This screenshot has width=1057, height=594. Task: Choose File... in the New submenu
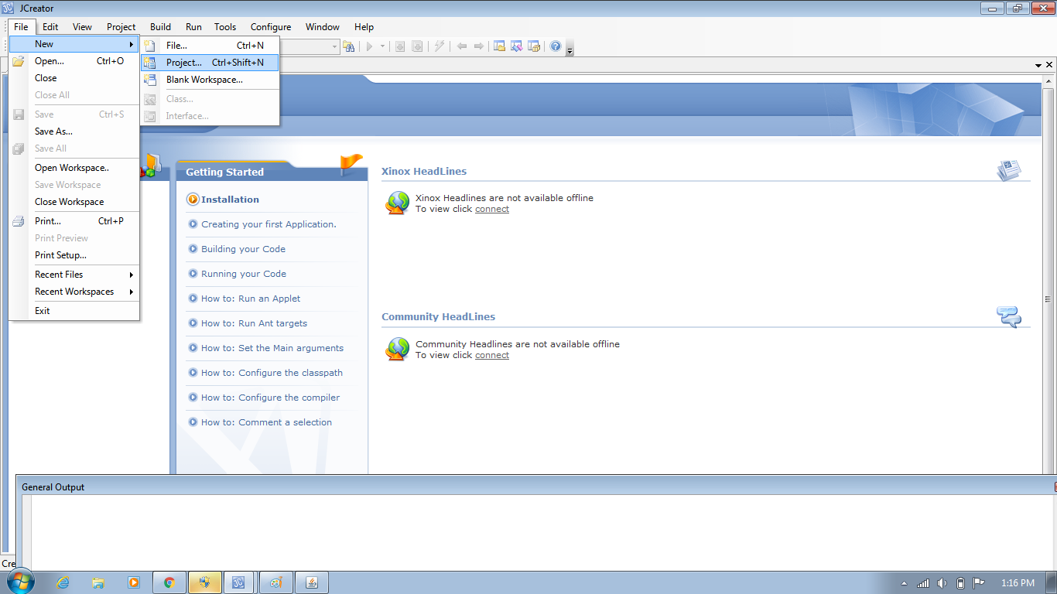tap(210, 46)
